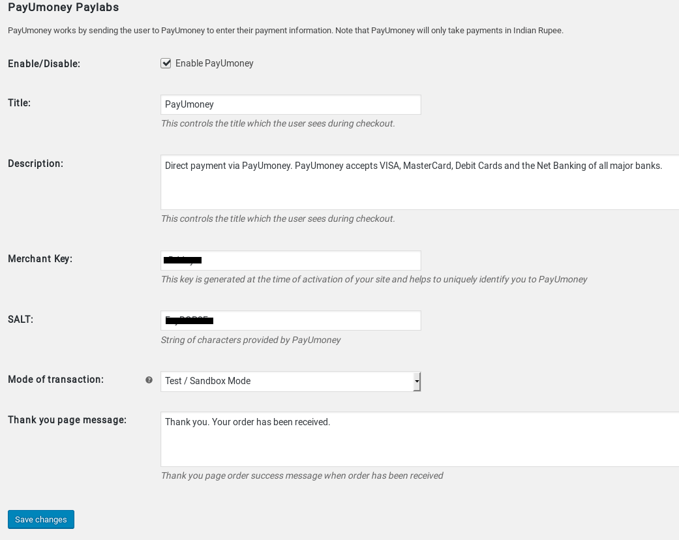679x540 pixels.
Task: Click the "SALT:" field label
Action: 20,320
